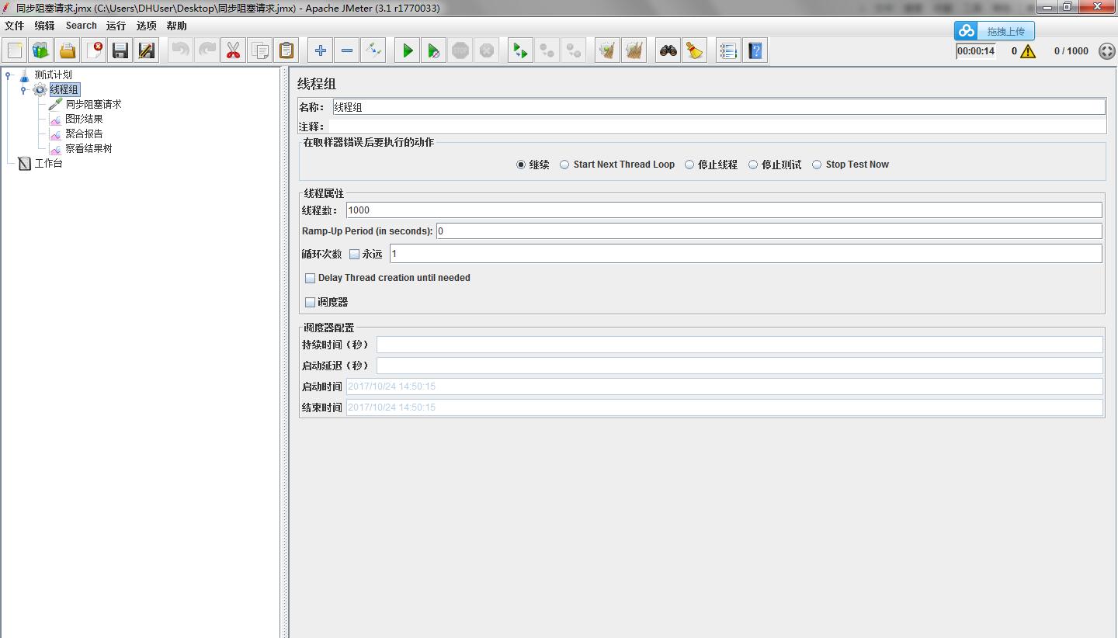Click the Clear broom icon
The image size is (1118, 638).
pyautogui.click(x=608, y=50)
